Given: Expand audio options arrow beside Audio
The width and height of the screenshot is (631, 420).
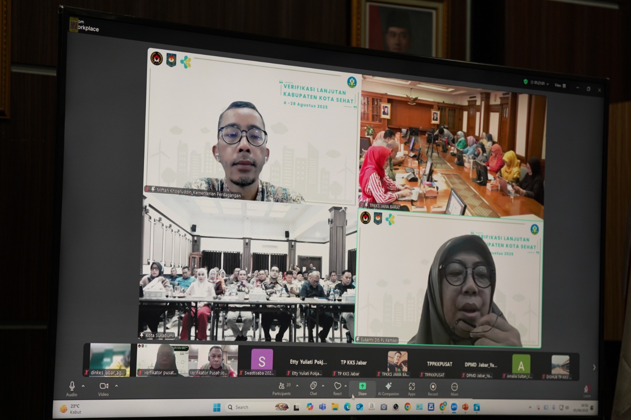Looking at the screenshot, I should click(83, 386).
